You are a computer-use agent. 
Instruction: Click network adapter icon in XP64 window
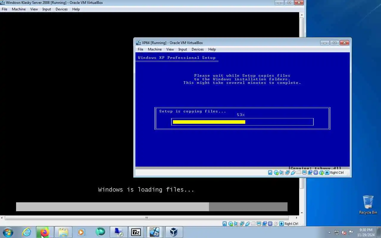click(287, 173)
